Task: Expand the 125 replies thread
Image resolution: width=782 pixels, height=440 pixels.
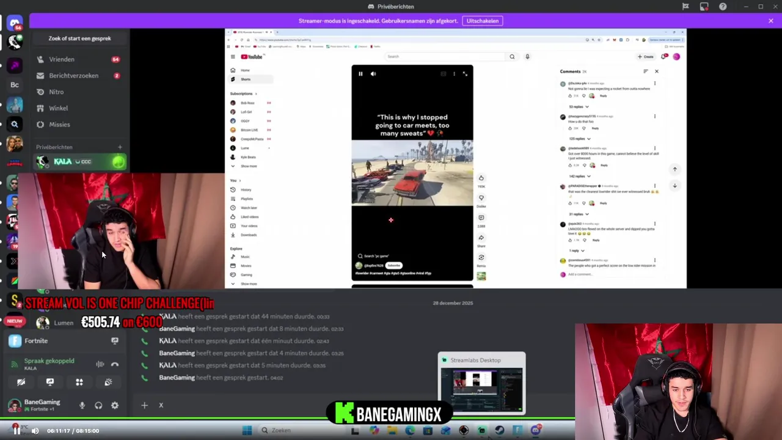Action: [x=579, y=139]
